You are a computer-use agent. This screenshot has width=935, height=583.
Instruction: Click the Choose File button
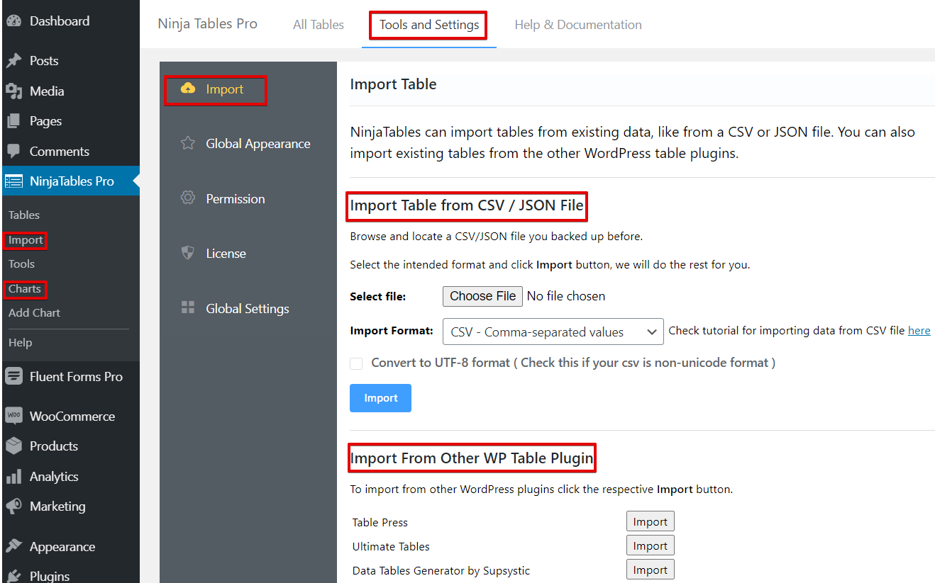pos(483,296)
